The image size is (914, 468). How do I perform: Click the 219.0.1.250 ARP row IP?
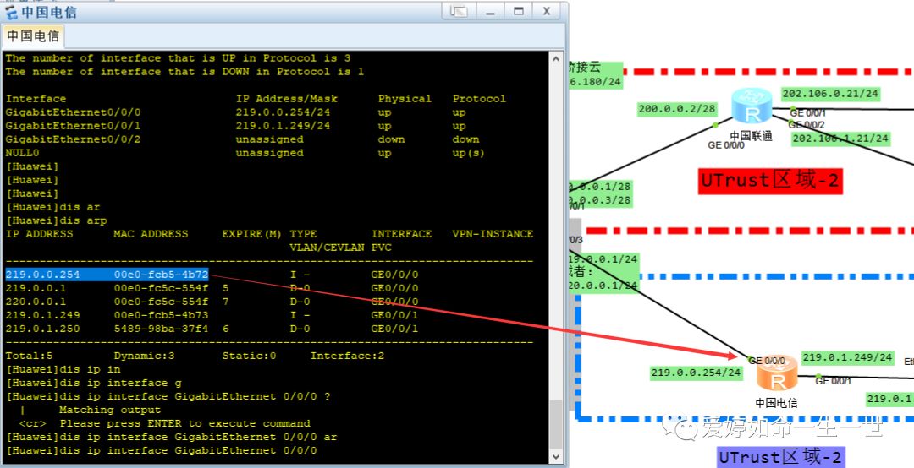pyautogui.click(x=42, y=329)
